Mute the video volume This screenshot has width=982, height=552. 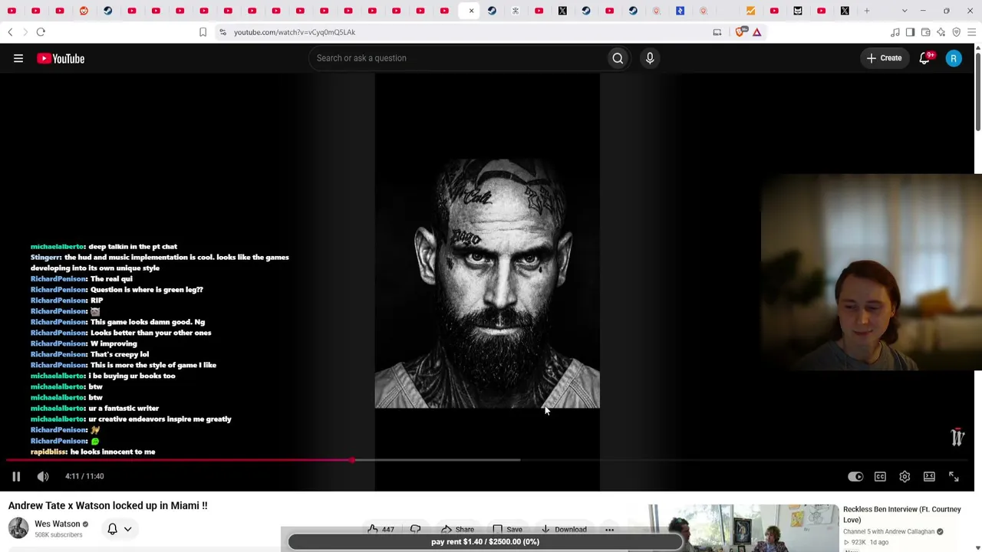[43, 476]
